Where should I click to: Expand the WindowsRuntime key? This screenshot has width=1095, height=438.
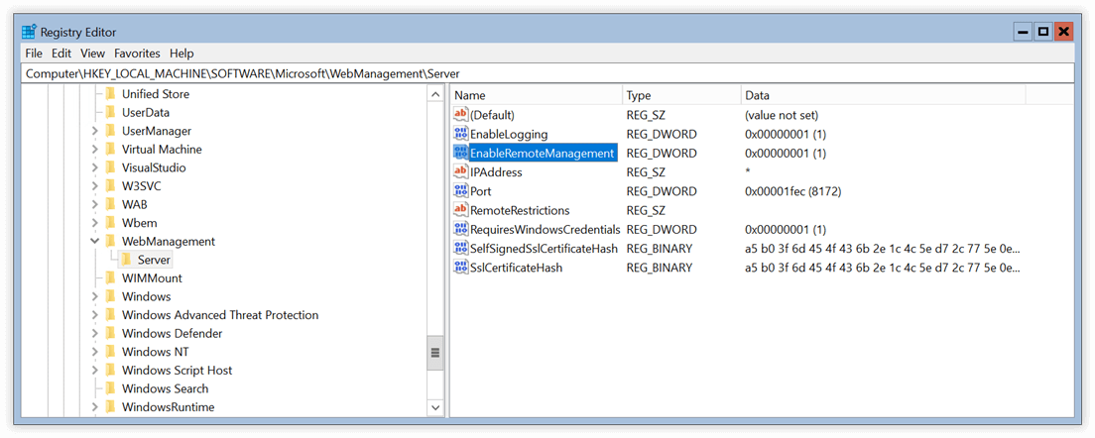point(94,406)
